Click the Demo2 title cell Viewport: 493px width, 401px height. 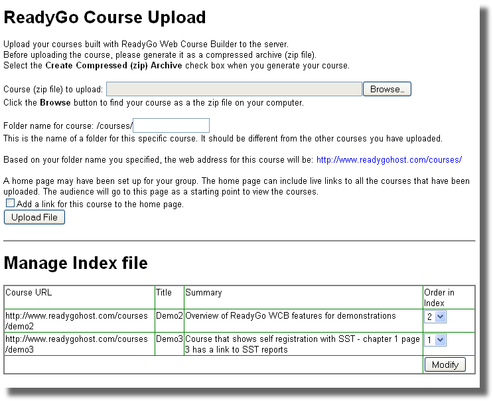click(x=169, y=321)
